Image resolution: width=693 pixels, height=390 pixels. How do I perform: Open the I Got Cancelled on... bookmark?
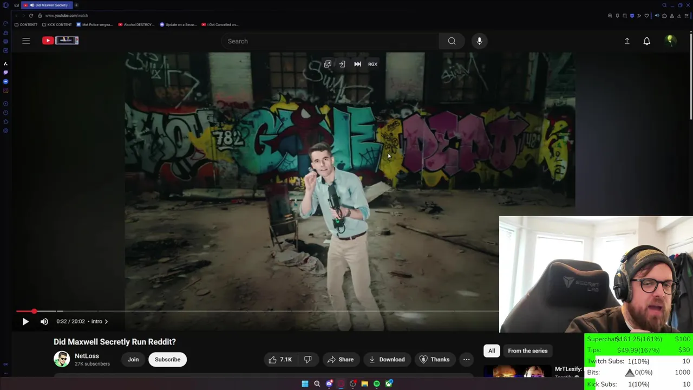point(220,24)
